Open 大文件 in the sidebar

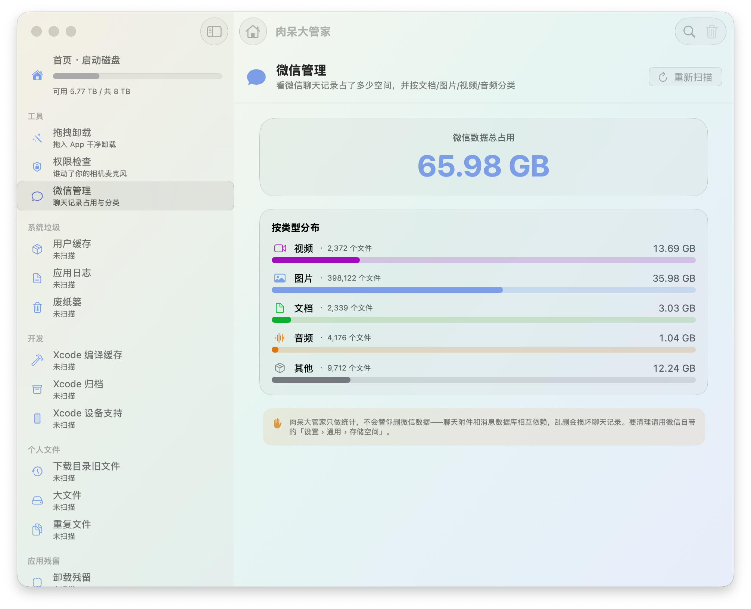(x=125, y=500)
